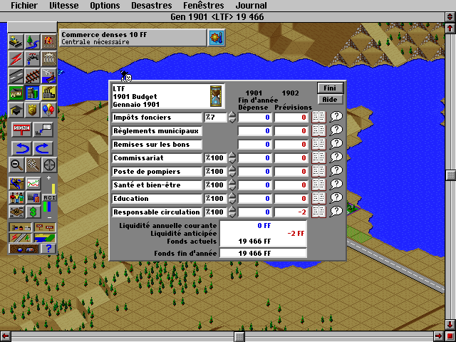456x342 pixels.
Task: Rotate the map clockwise
Action: point(43,148)
